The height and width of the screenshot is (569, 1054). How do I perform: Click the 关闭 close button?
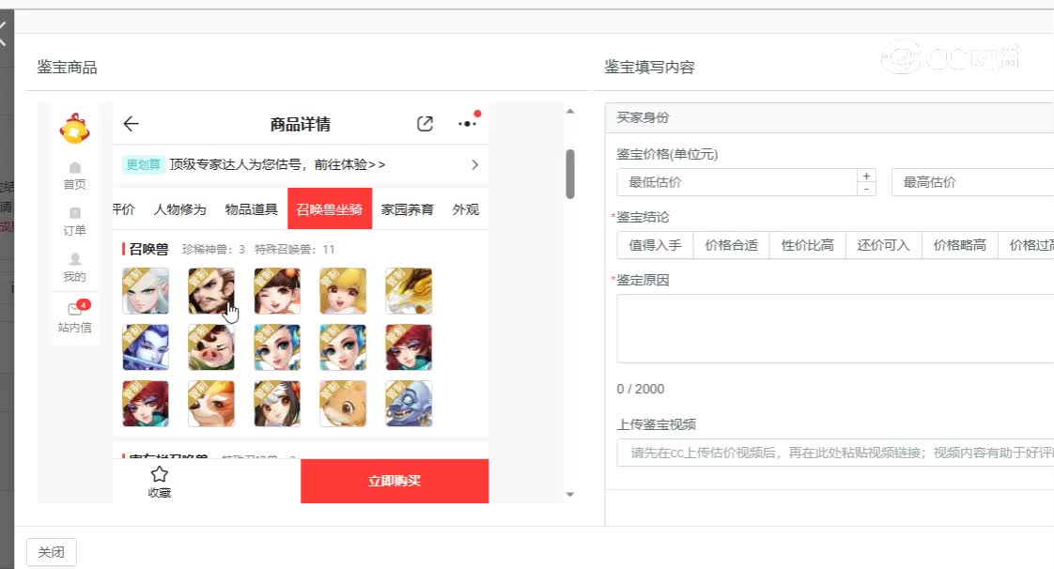point(51,552)
